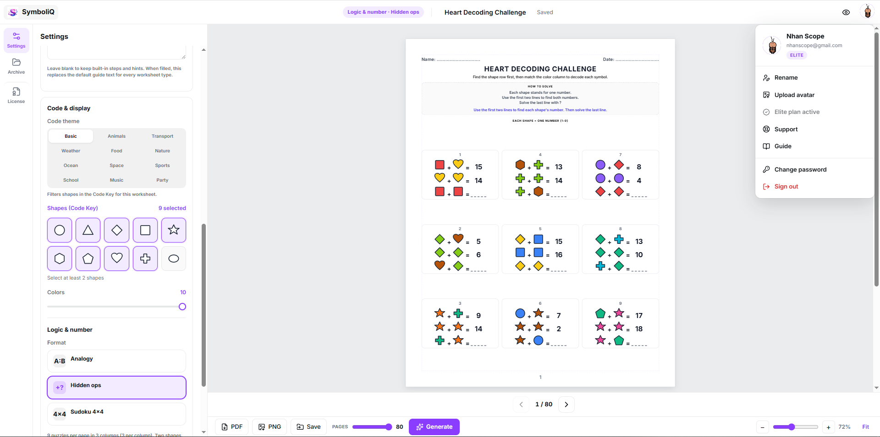Select the Basic code theme
Image resolution: width=880 pixels, height=437 pixels.
71,136
